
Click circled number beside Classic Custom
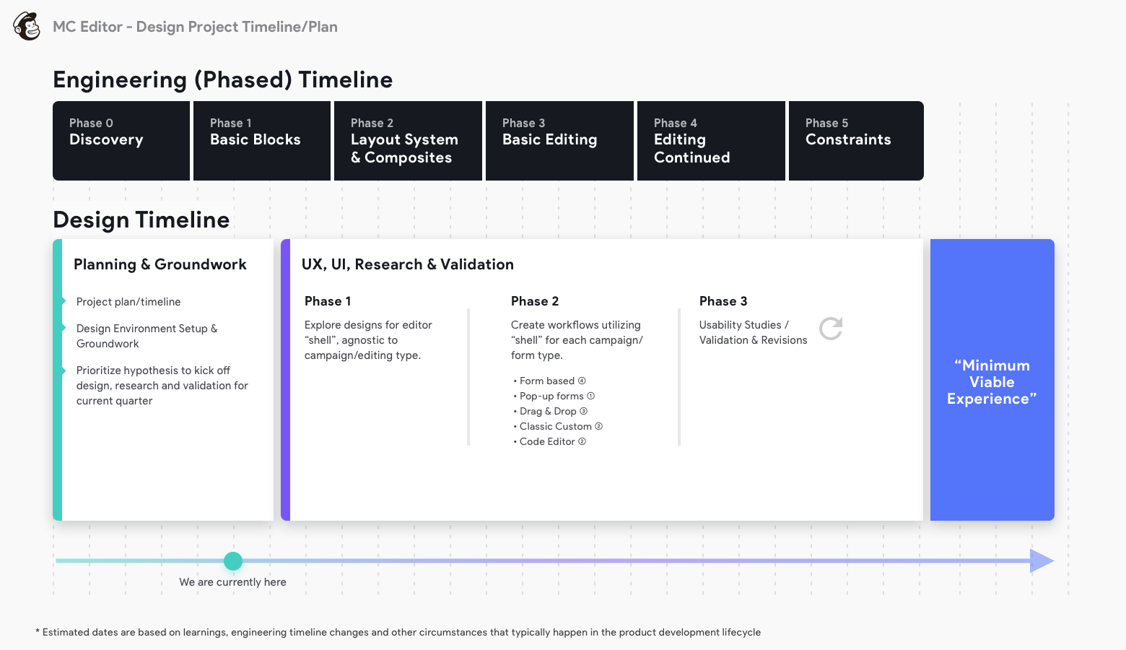click(598, 426)
